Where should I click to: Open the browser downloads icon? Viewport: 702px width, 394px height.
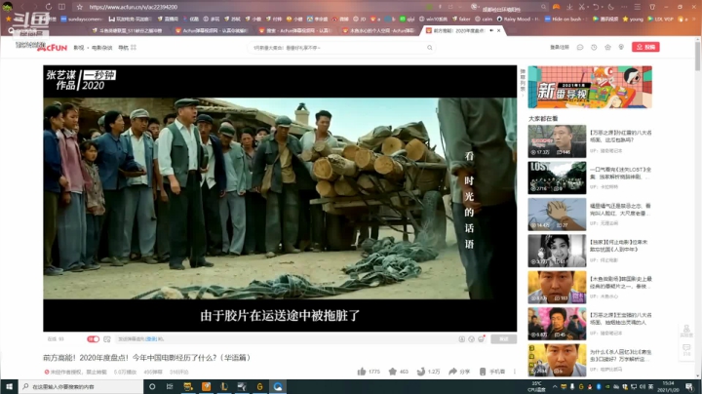coord(569,7)
